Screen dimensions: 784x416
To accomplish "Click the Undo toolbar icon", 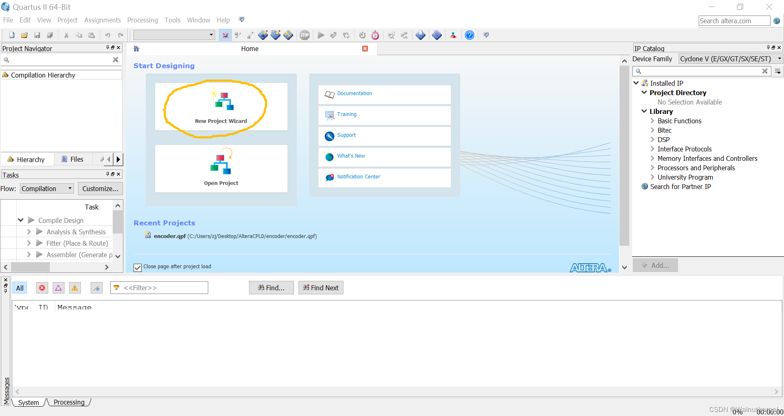I will point(107,35).
